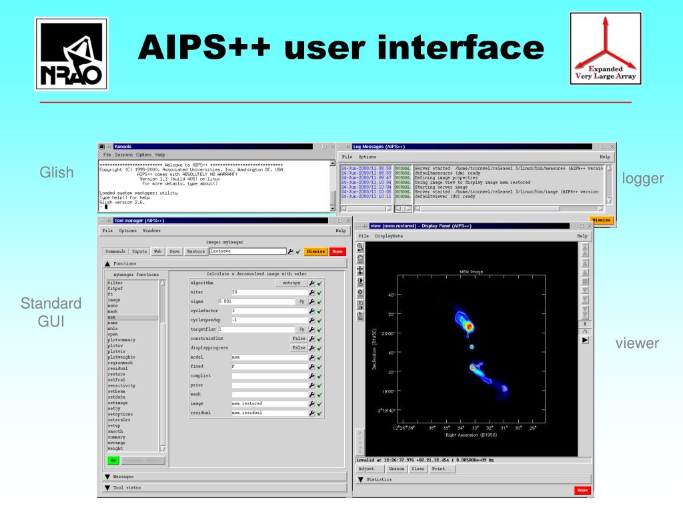Click the green Go button

pyautogui.click(x=113, y=461)
